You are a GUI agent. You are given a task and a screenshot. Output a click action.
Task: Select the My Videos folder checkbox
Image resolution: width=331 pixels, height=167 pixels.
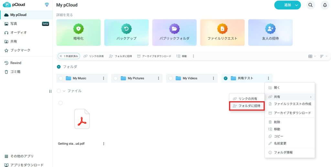pos(171,78)
